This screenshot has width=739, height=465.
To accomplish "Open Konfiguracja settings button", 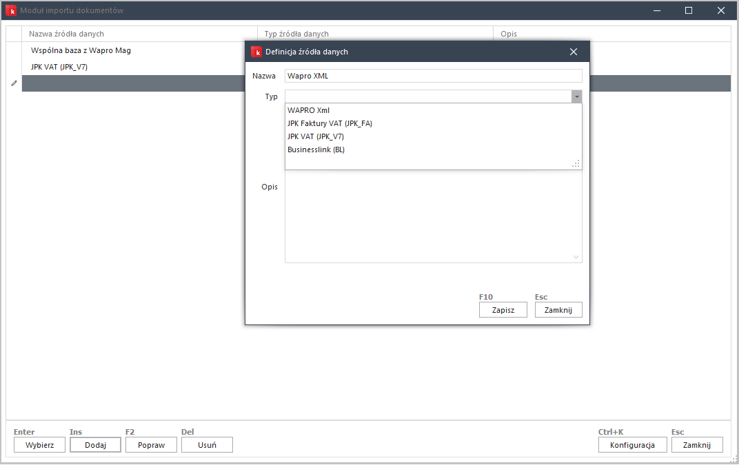I will (x=632, y=445).
